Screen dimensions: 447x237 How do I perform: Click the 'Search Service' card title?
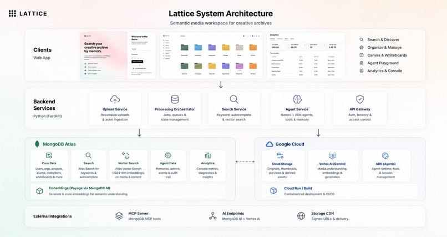click(x=234, y=109)
